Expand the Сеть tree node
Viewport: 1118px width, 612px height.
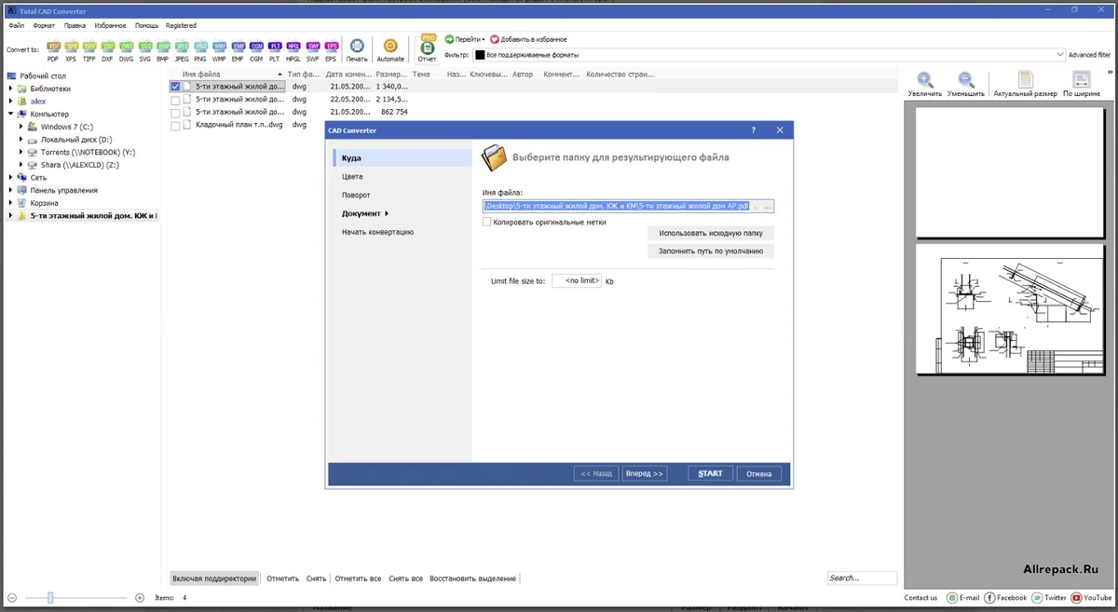(11, 177)
